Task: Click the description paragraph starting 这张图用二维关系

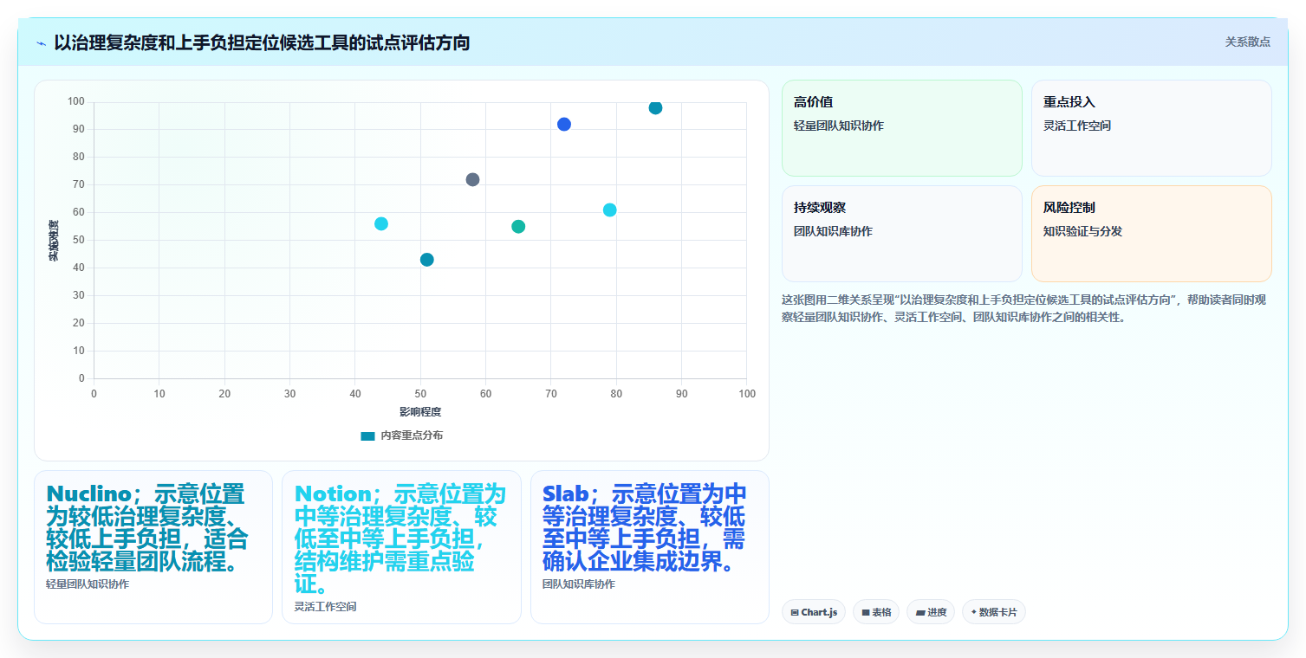Action: pos(1023,308)
